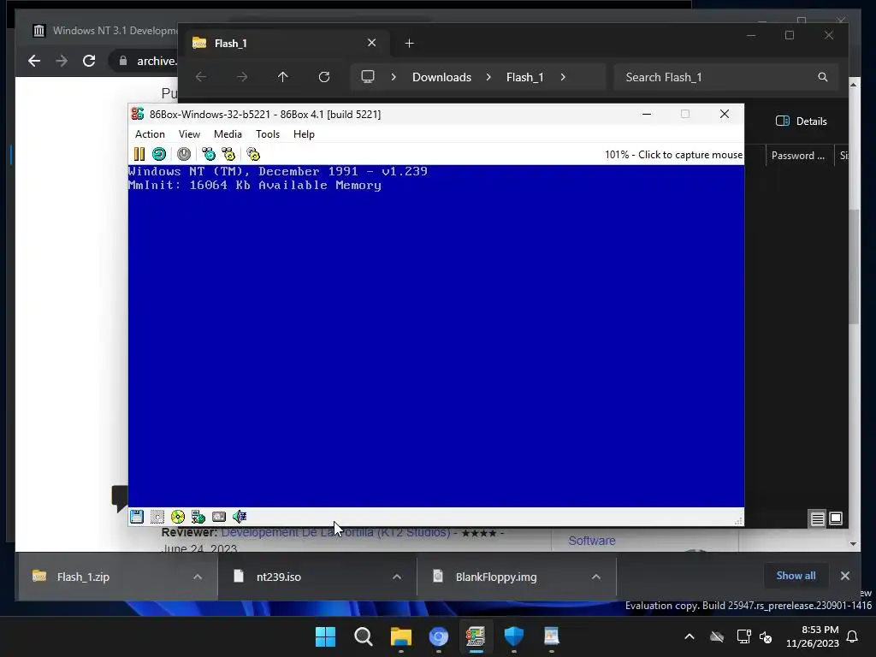Expand Flash_1.zip download options
Screen dimensions: 876x657
coord(198,577)
